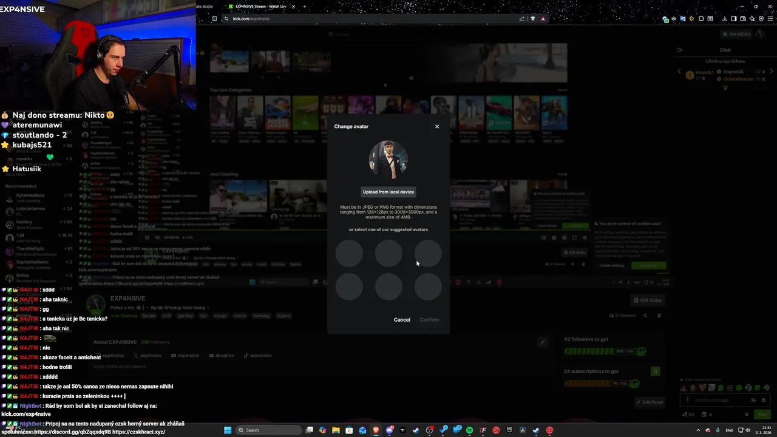Open the Windows Start menu
The image size is (777, 437).
click(x=228, y=430)
